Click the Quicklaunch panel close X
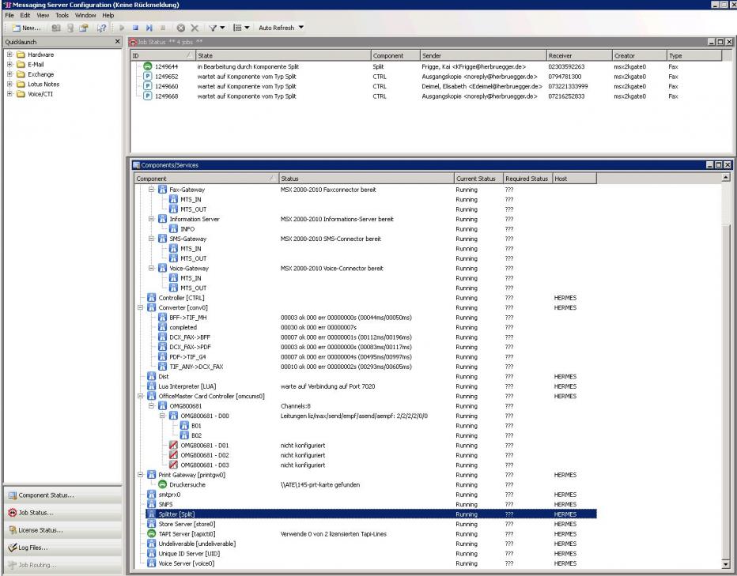This screenshot has height=576, width=737. [x=118, y=40]
